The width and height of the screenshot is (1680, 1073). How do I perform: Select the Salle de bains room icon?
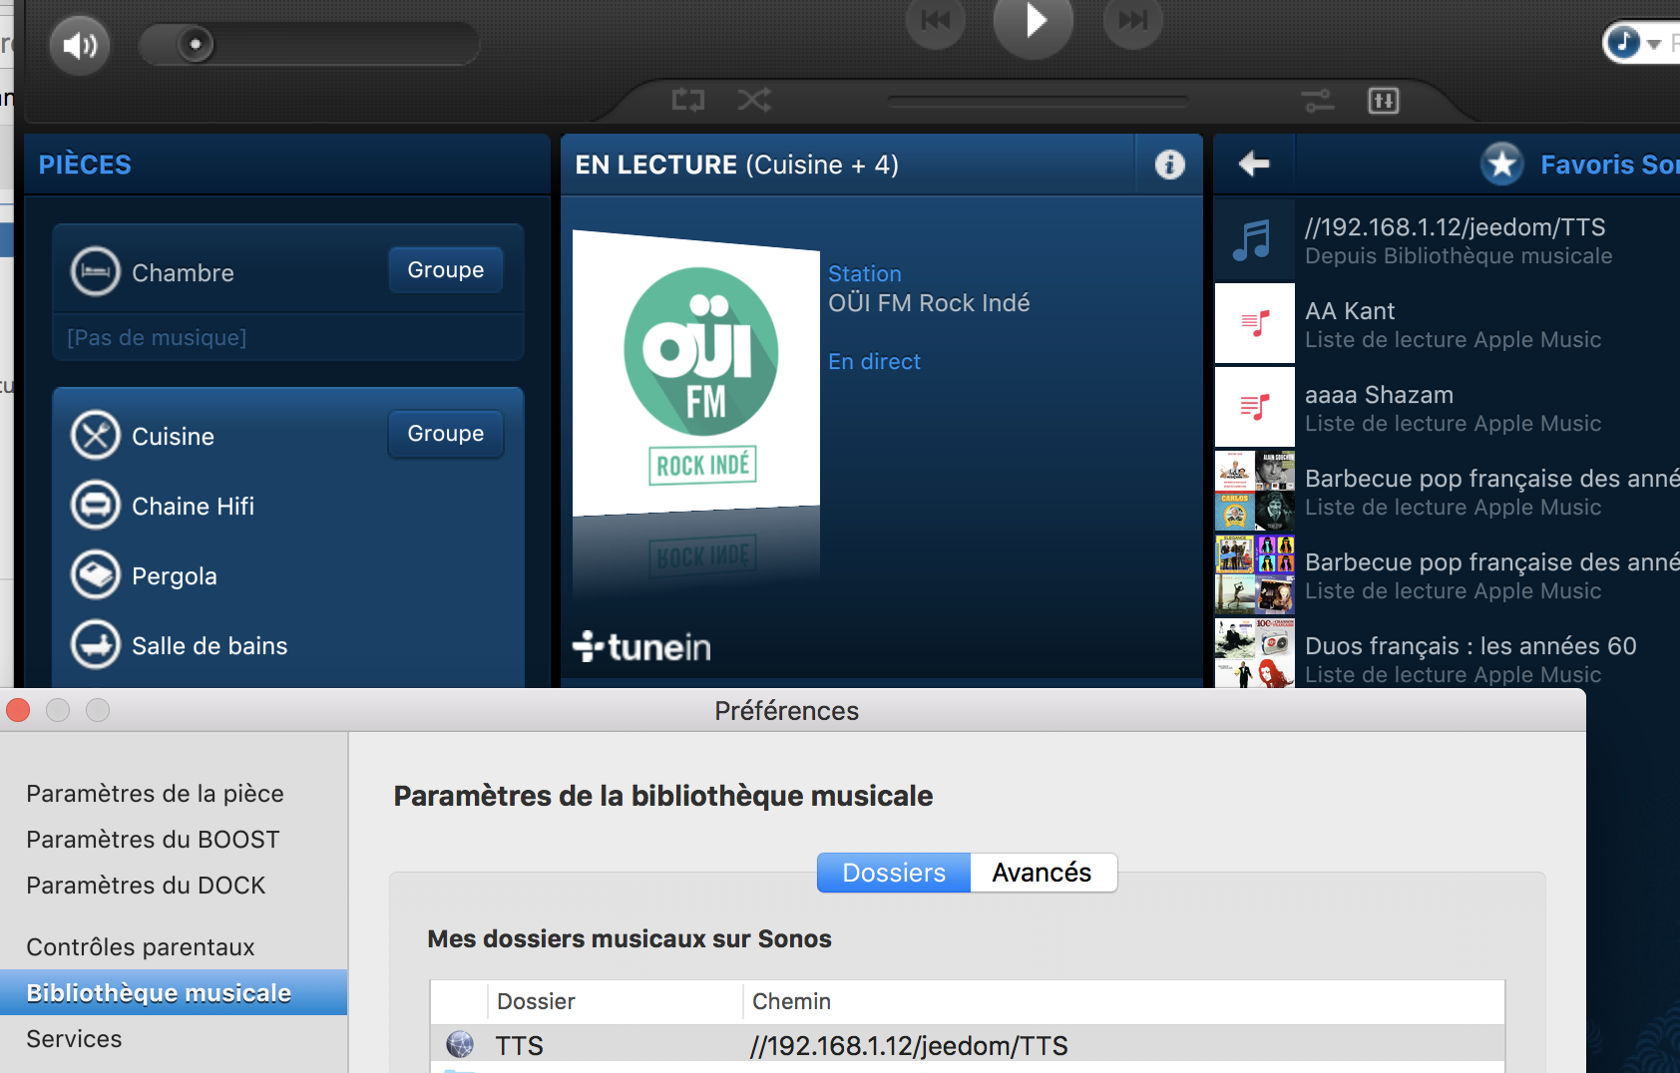(96, 645)
